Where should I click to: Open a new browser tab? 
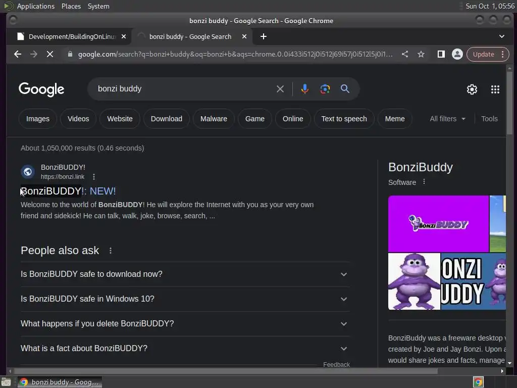tap(263, 36)
